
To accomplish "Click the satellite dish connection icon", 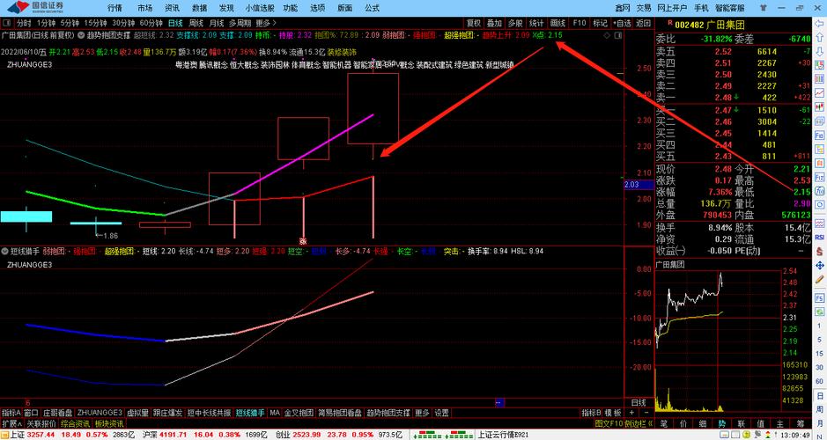I will [x=757, y=436].
